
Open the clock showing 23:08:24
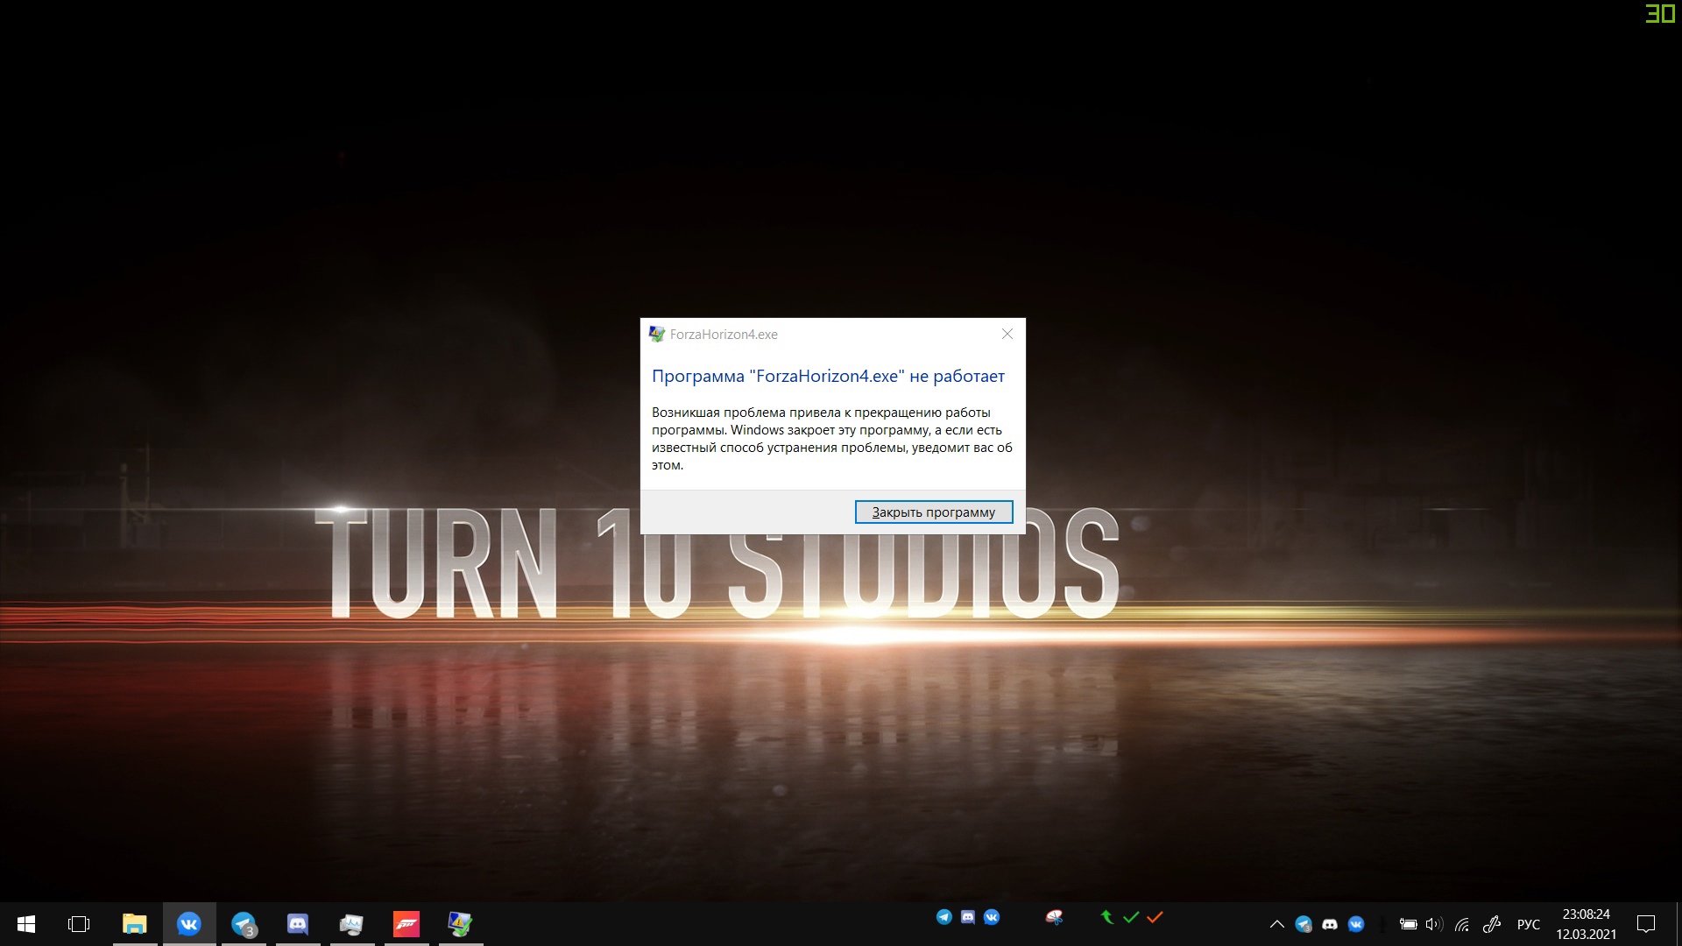(x=1587, y=924)
